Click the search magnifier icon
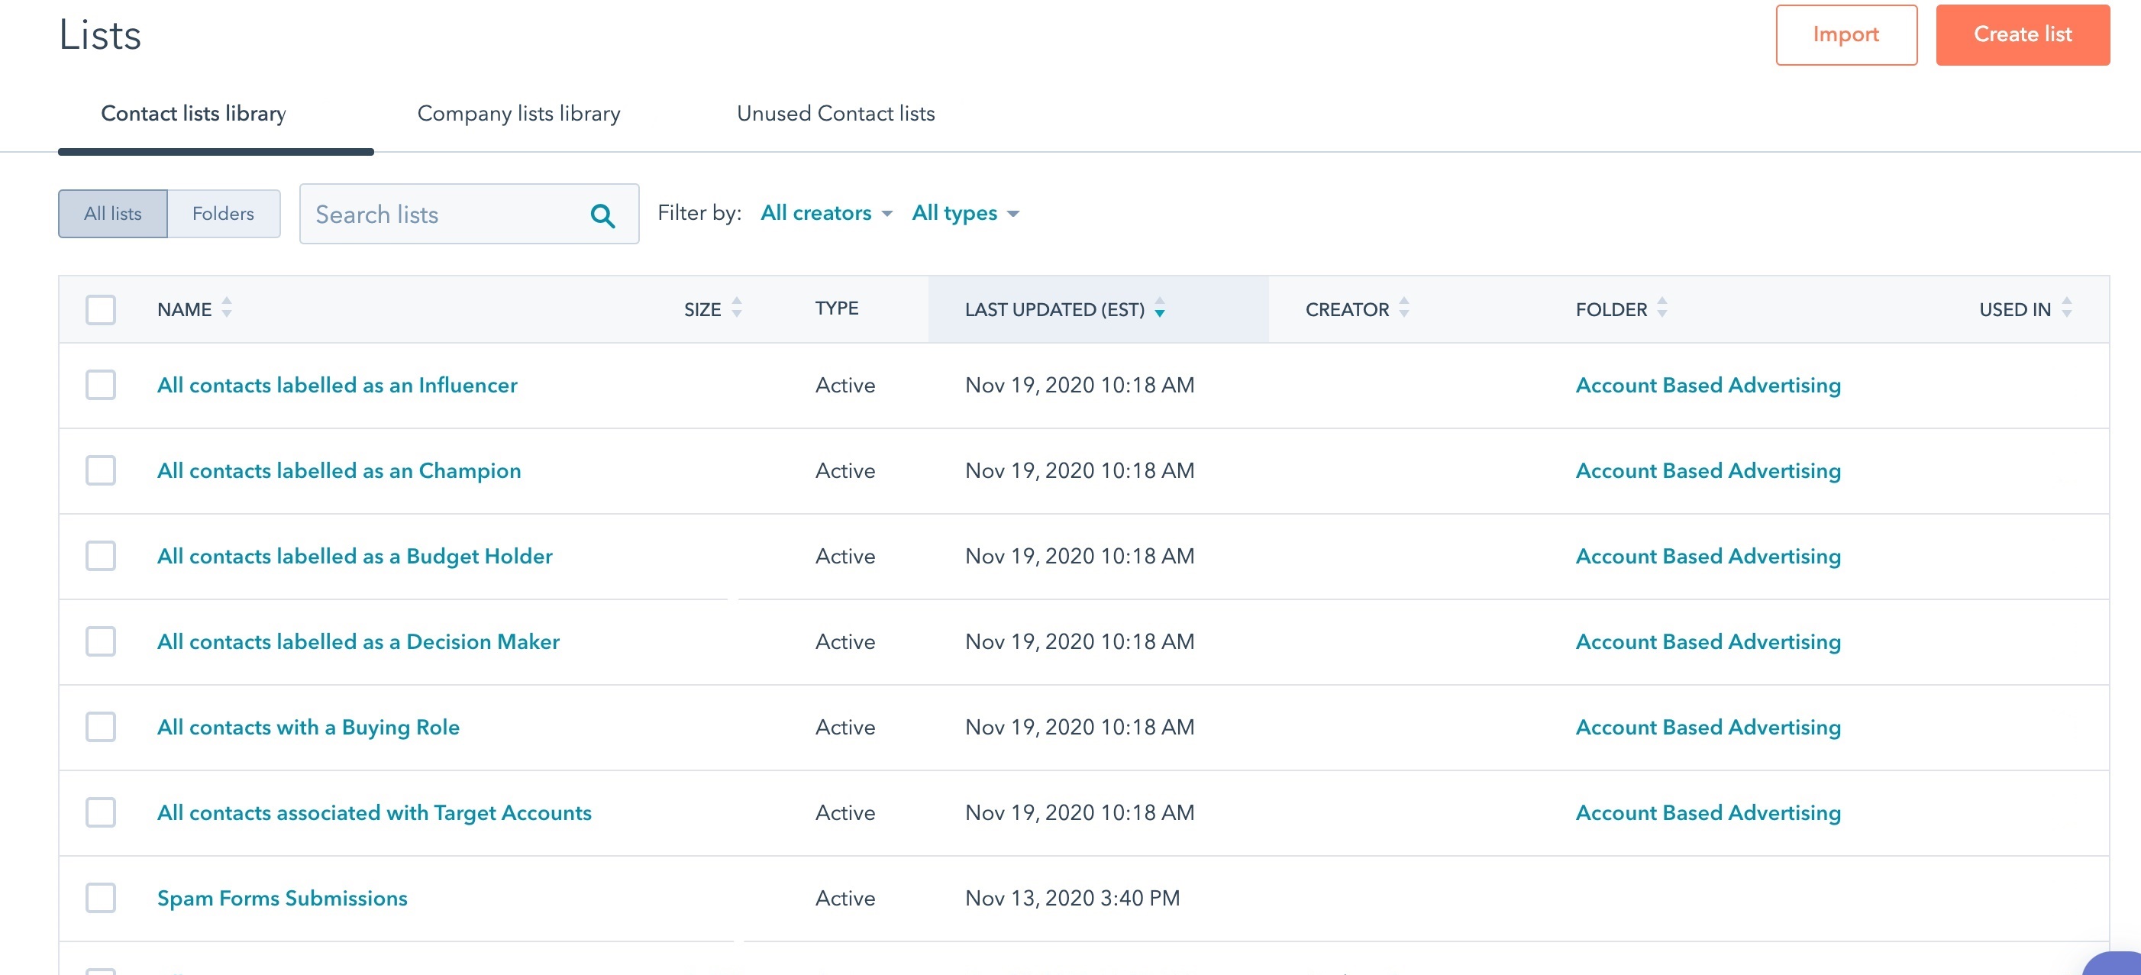 click(x=602, y=215)
